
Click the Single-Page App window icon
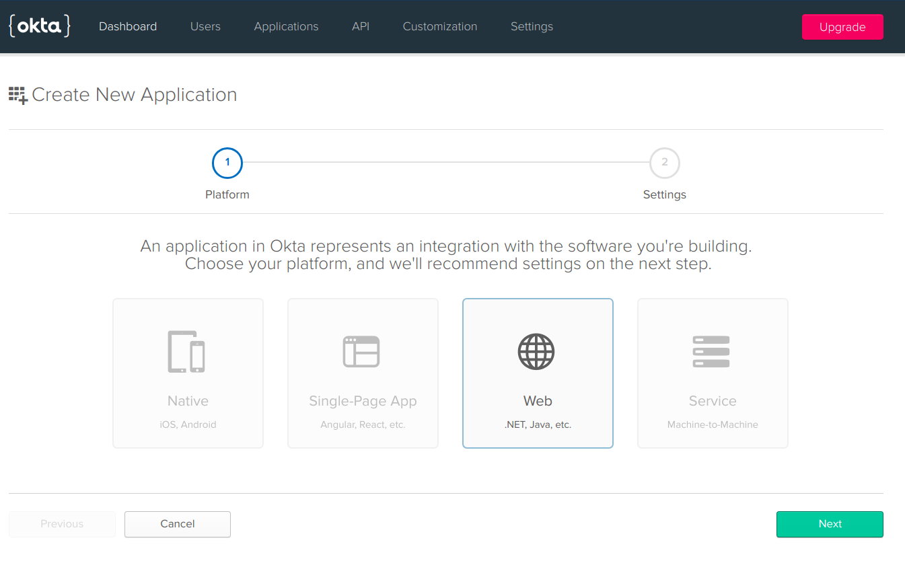[x=361, y=352]
